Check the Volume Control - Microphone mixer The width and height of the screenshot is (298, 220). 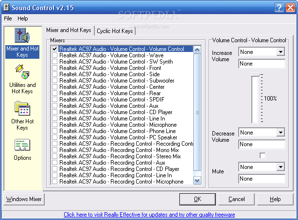click(55, 125)
